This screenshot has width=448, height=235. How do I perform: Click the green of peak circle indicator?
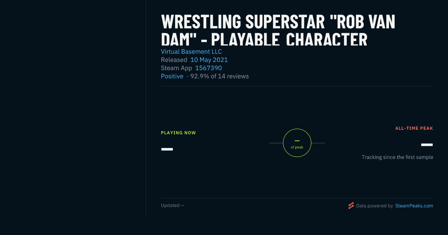(297, 143)
